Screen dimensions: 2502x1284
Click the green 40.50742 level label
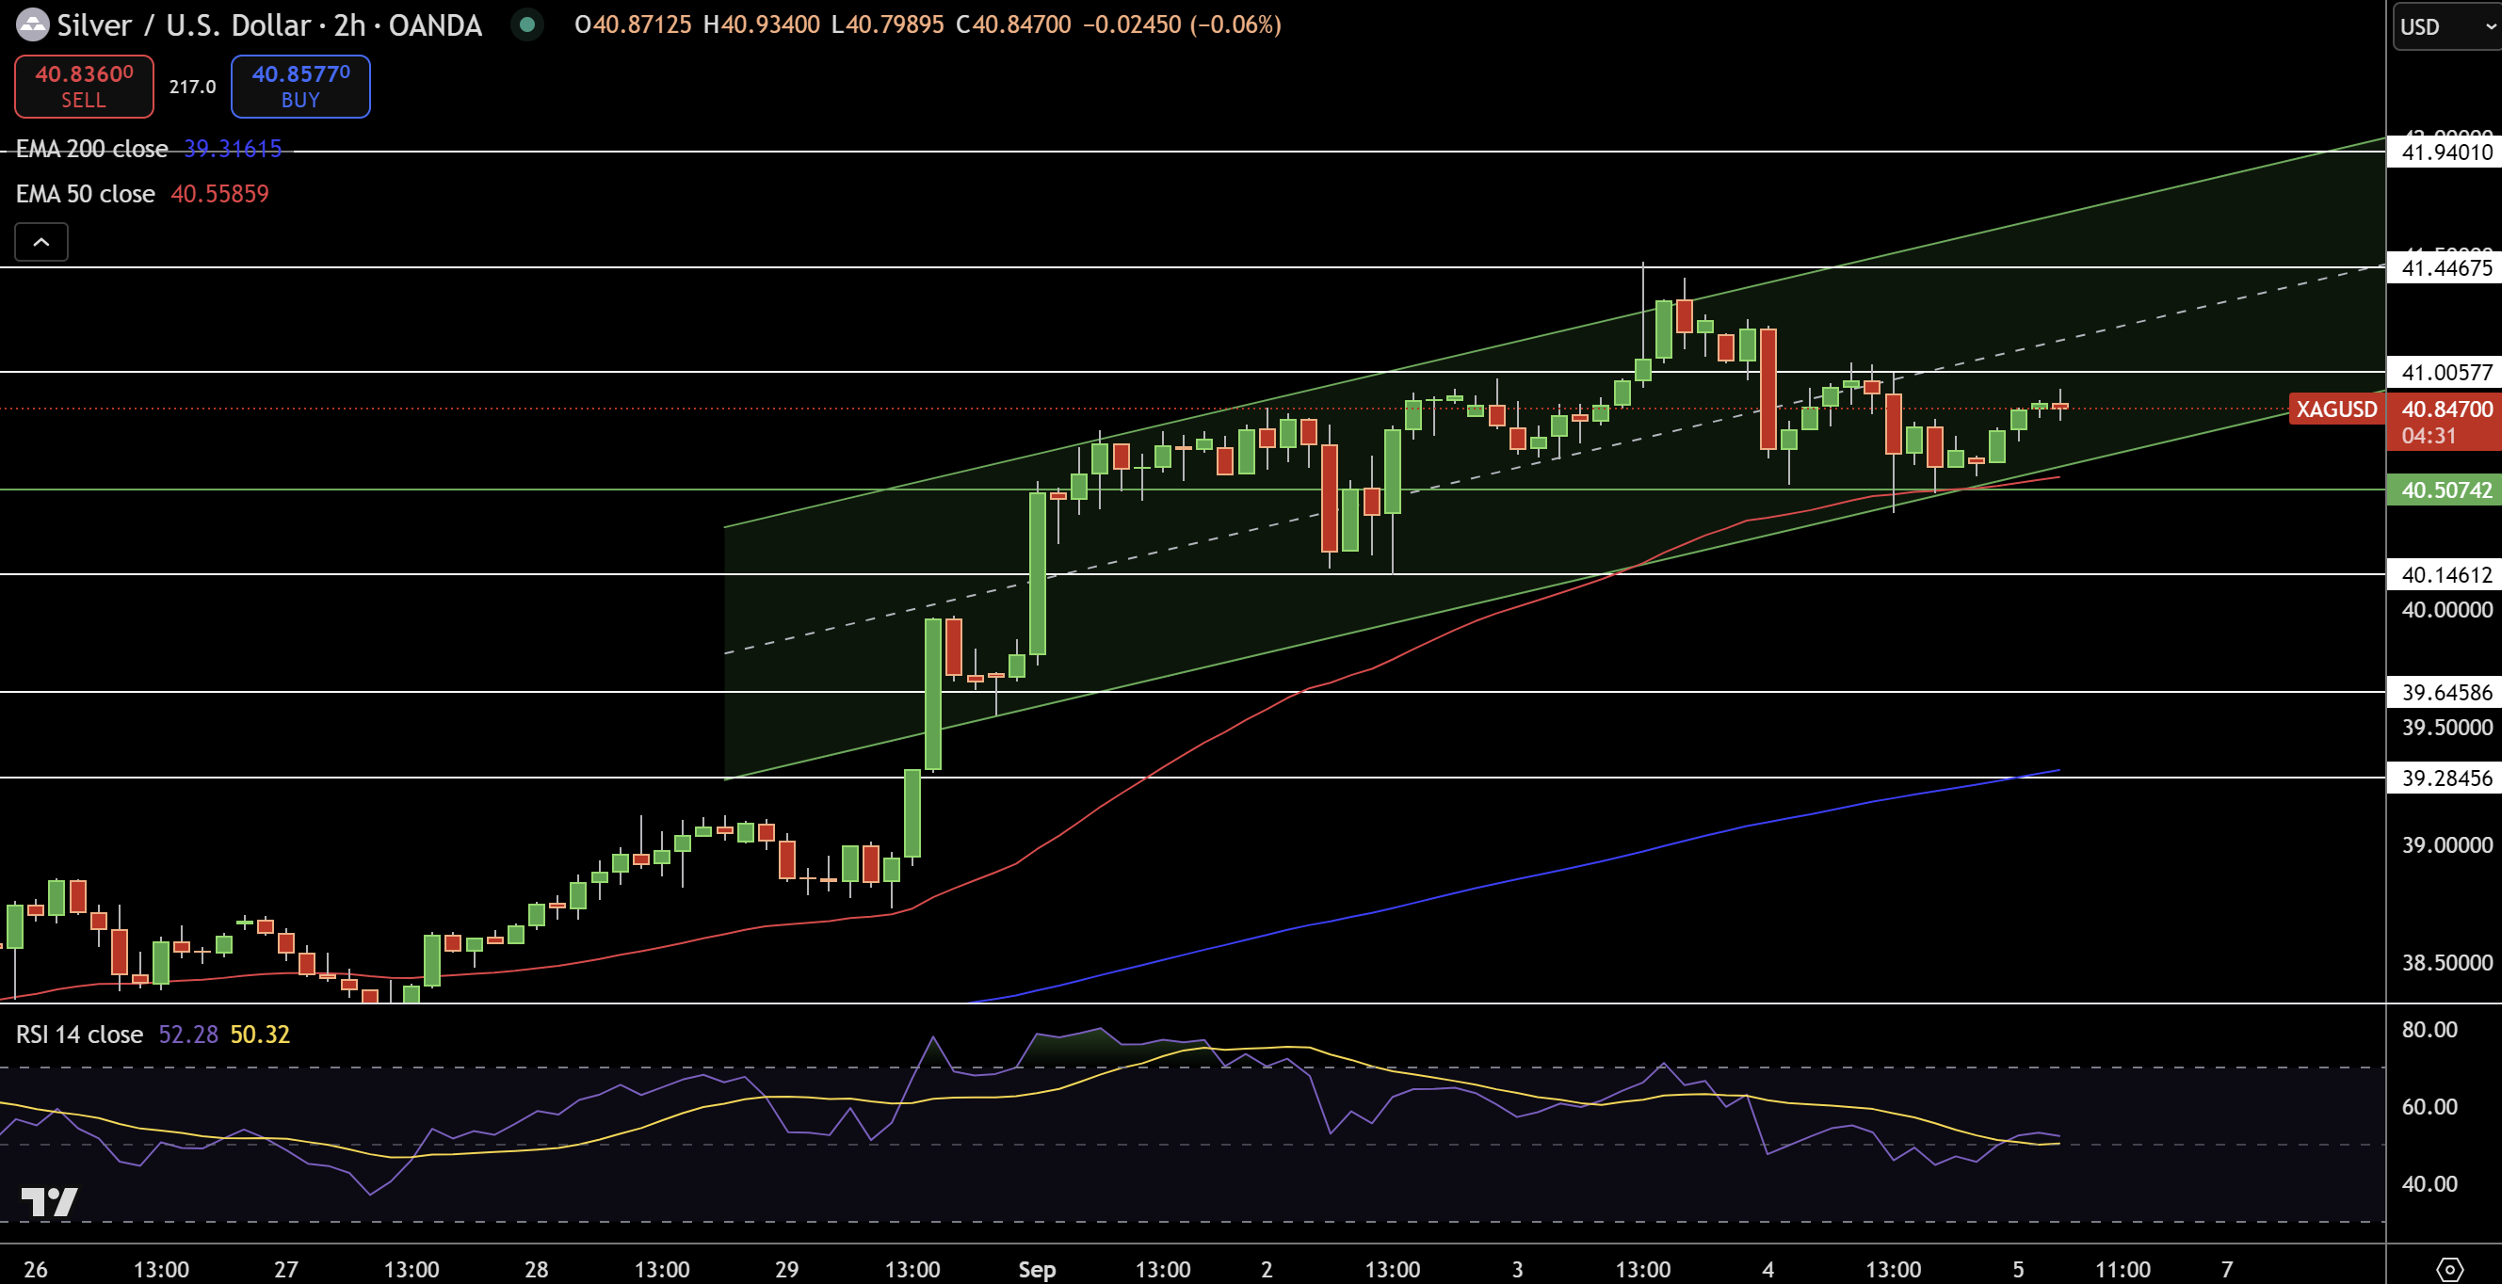click(x=2446, y=490)
